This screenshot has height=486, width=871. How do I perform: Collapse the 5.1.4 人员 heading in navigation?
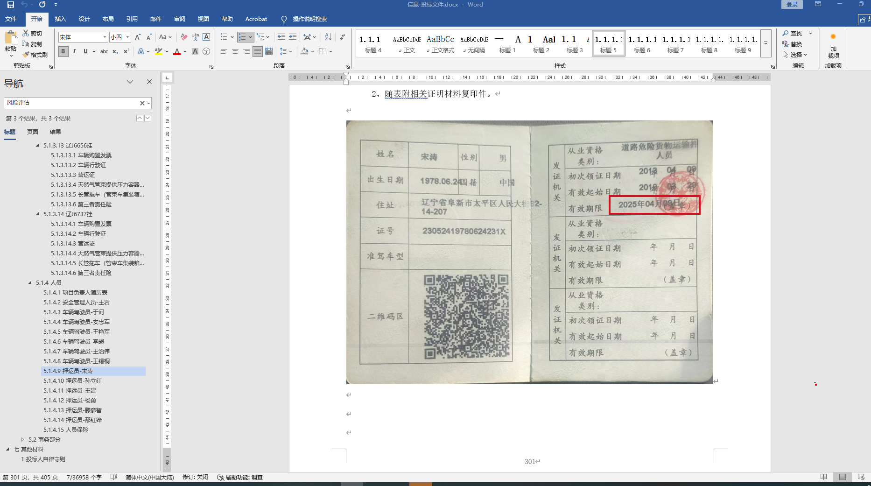pos(30,282)
